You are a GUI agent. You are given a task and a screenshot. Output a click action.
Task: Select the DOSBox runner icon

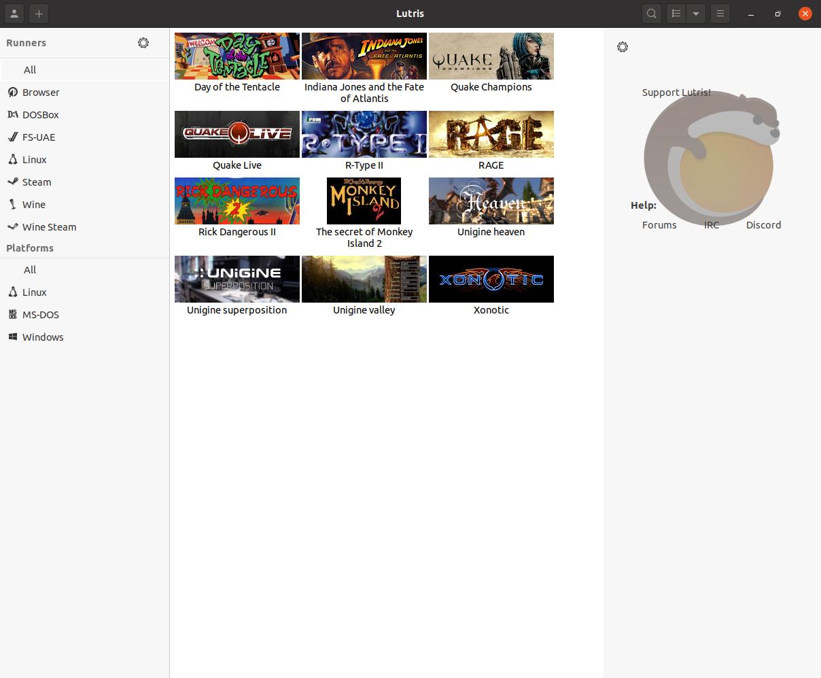13,115
